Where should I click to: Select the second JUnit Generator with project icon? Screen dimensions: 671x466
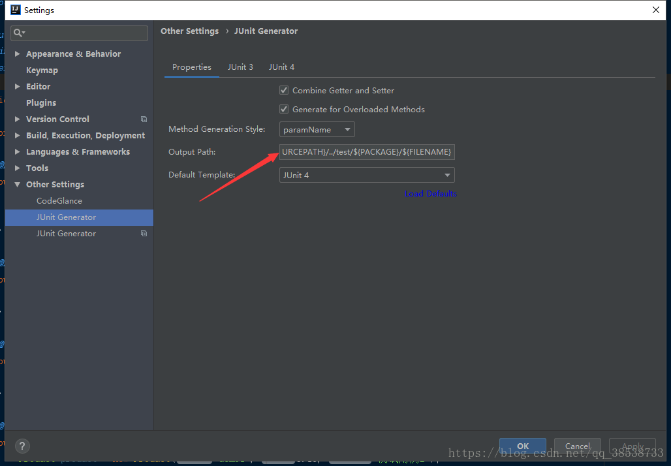66,234
